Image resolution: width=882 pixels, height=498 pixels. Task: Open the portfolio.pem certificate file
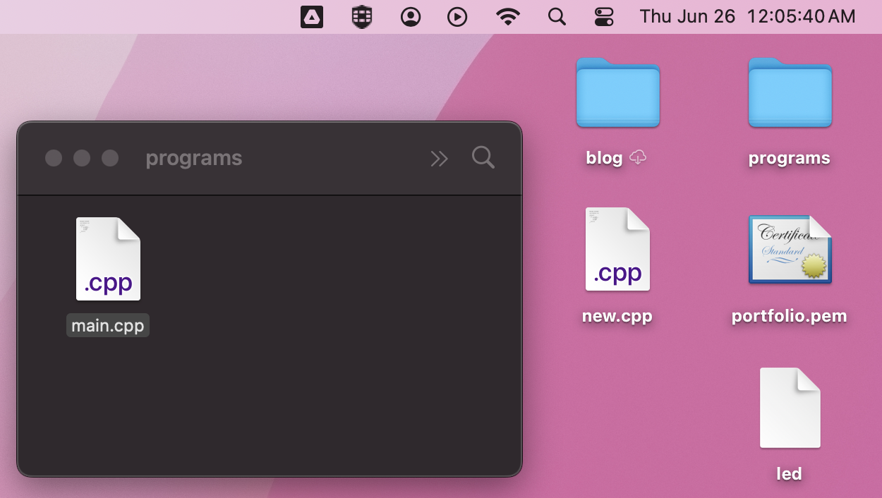[x=790, y=249]
